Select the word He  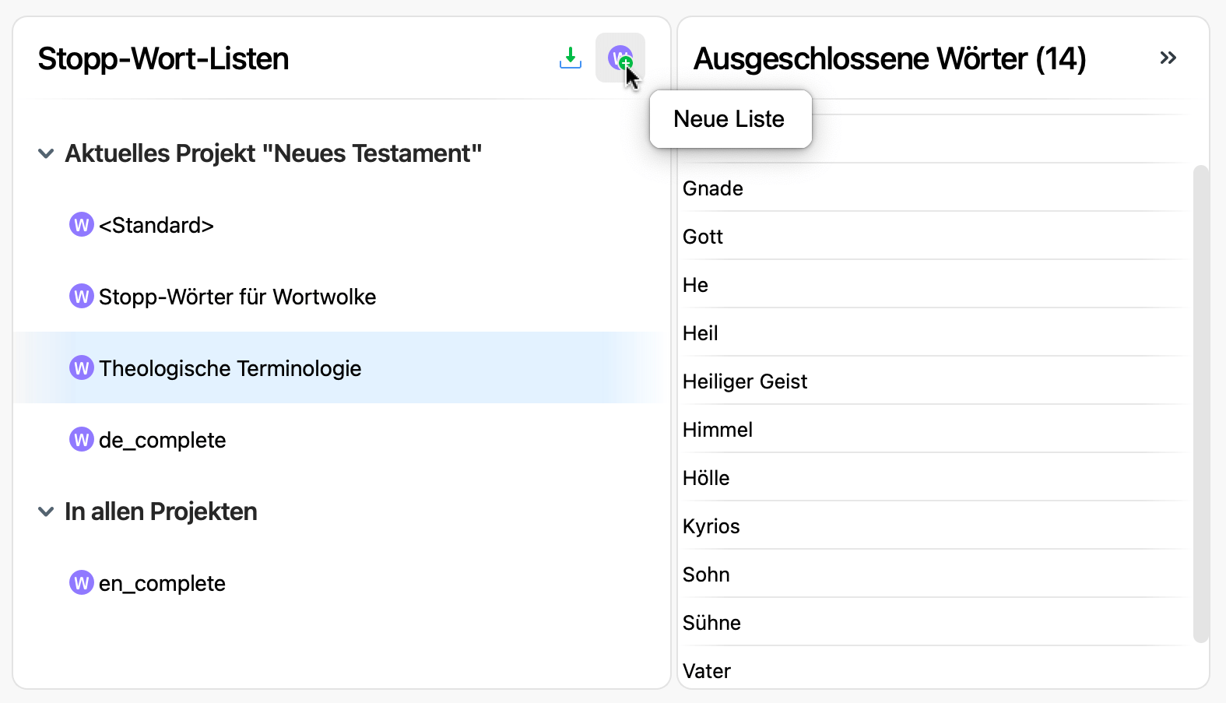[934, 285]
